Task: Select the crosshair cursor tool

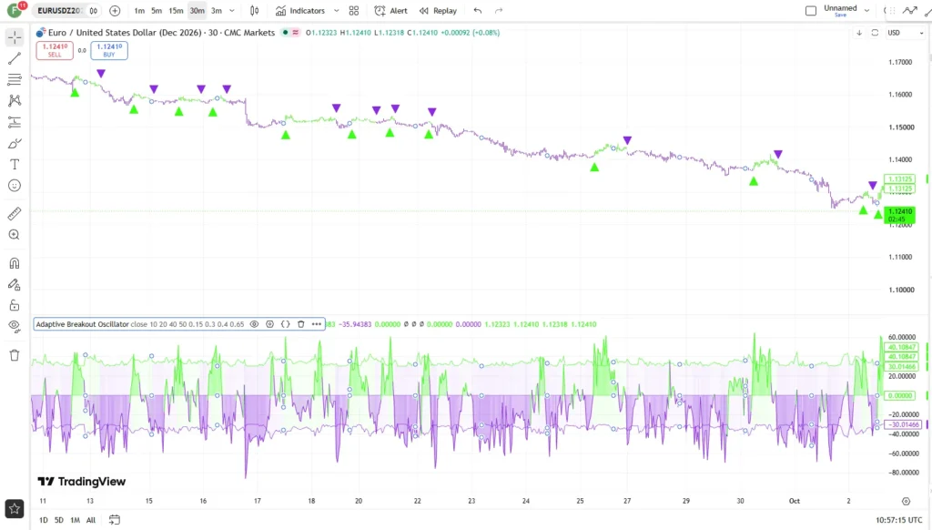Action: pos(15,36)
